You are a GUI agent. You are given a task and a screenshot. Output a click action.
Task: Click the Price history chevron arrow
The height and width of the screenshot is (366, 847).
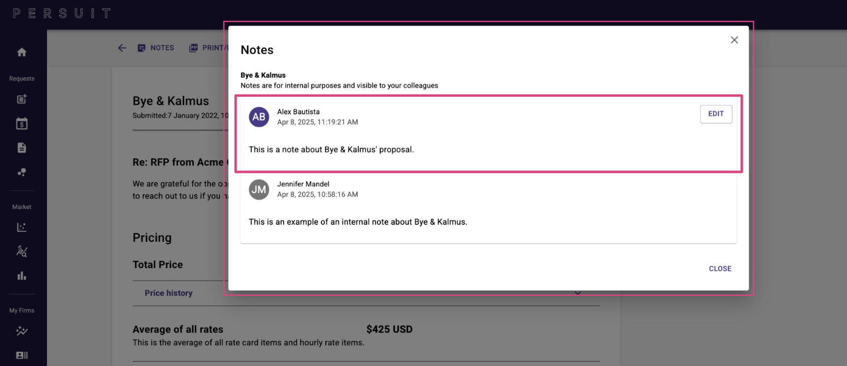(x=578, y=293)
